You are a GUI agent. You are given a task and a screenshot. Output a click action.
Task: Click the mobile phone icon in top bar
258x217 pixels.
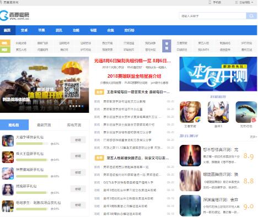click(210, 2)
